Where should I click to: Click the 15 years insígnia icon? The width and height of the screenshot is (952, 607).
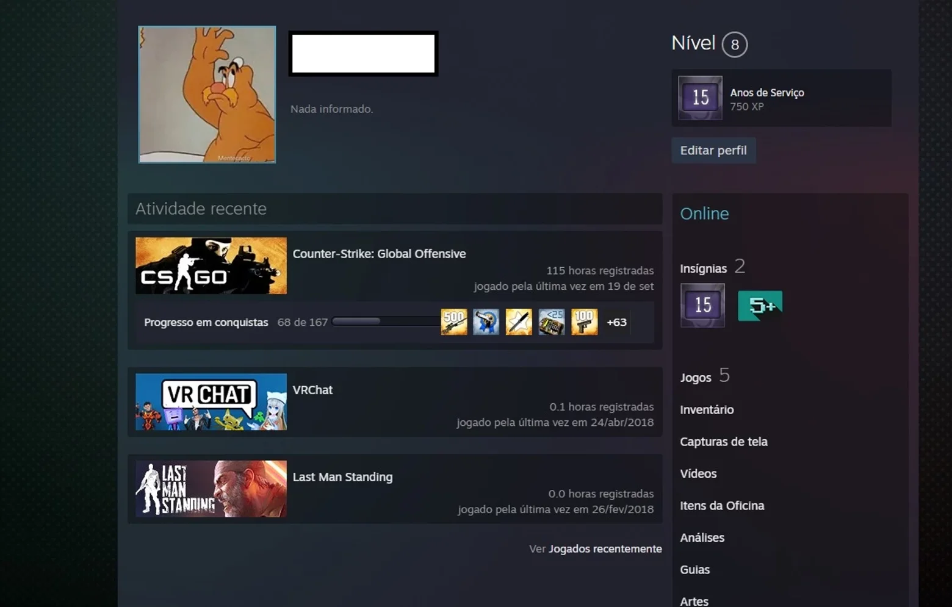(x=702, y=305)
